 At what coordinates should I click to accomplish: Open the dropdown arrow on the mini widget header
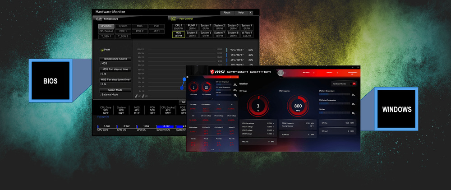point(230,77)
